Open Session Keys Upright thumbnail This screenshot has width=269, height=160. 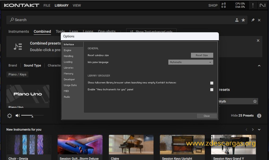[182, 145]
